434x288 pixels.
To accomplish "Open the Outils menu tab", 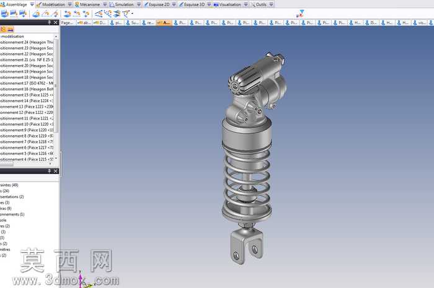I will (259, 4).
